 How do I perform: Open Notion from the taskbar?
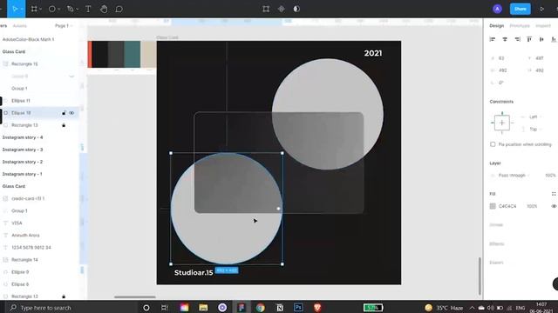280,307
